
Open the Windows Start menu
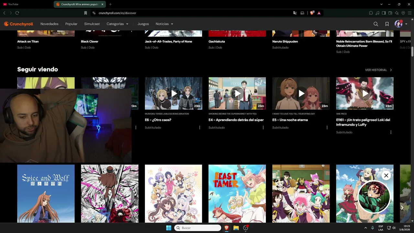[x=169, y=228]
